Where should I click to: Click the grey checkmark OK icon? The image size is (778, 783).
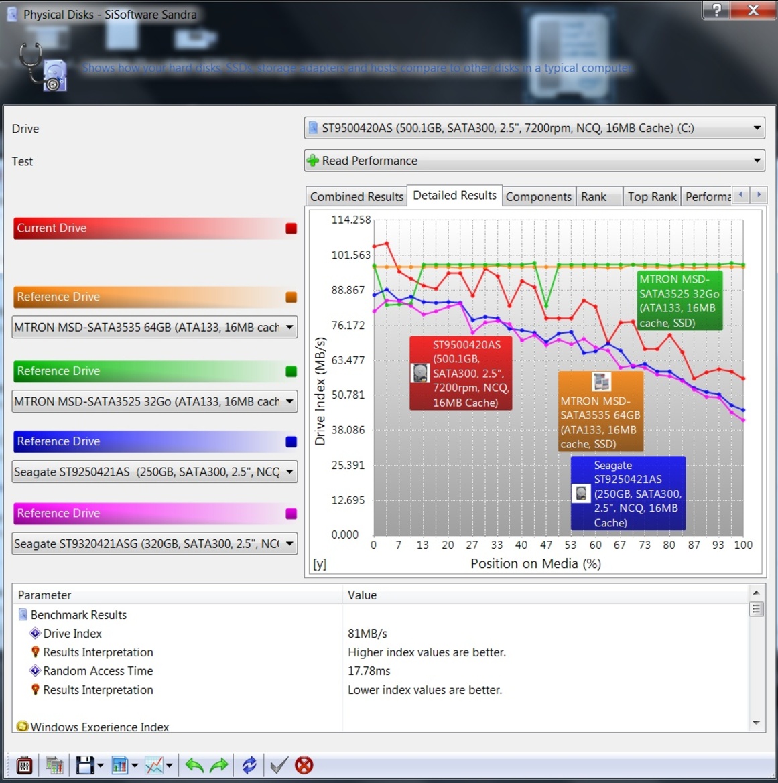click(x=279, y=764)
